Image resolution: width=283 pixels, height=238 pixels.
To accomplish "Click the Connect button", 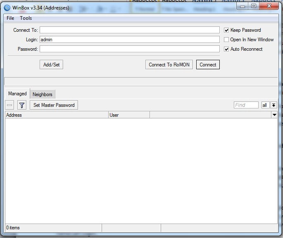I will pyautogui.click(x=208, y=65).
